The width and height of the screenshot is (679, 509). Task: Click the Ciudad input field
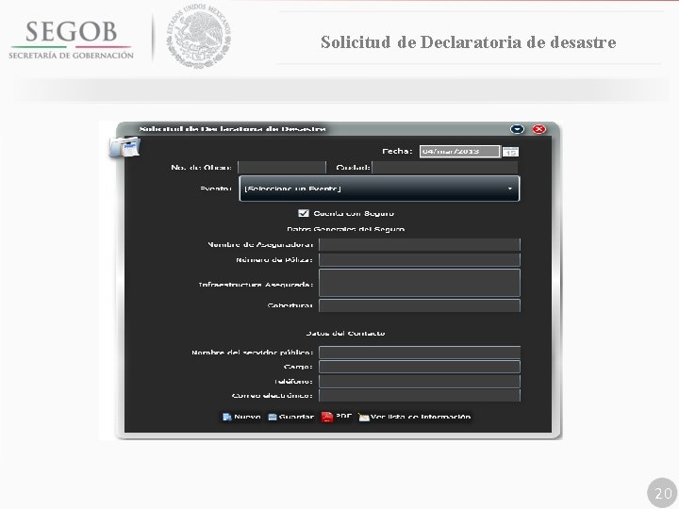pos(445,167)
